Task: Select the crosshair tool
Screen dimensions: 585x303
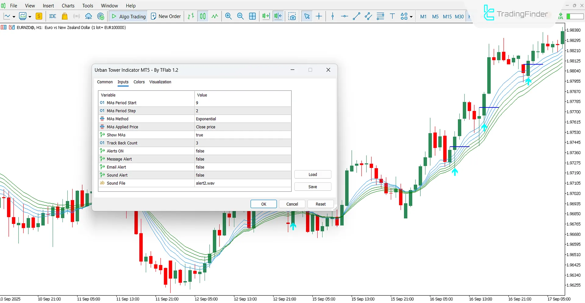Action: click(319, 16)
